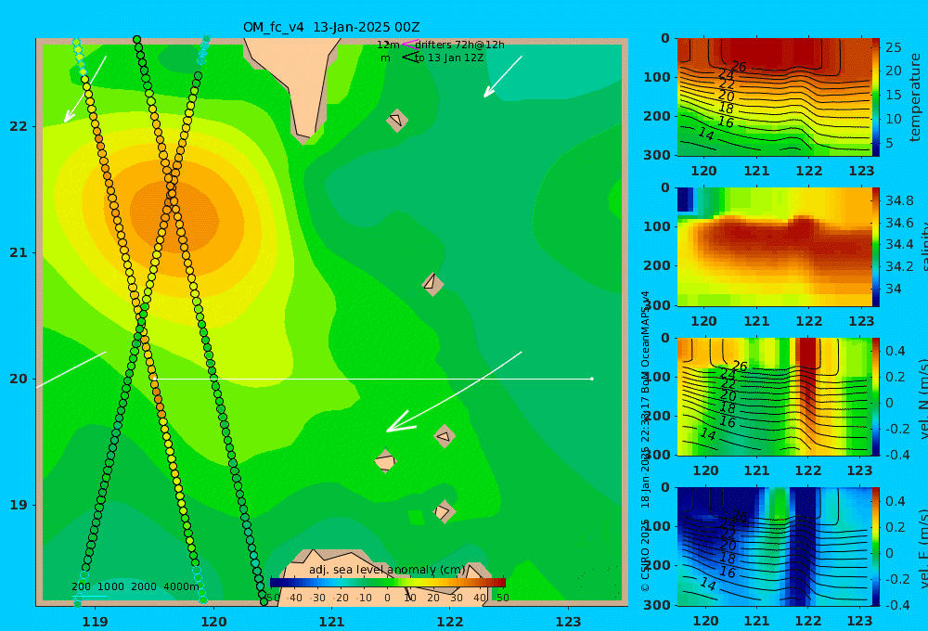The height and width of the screenshot is (631, 928).
Task: Click latitude label 19 on map axis
Action: [19, 504]
